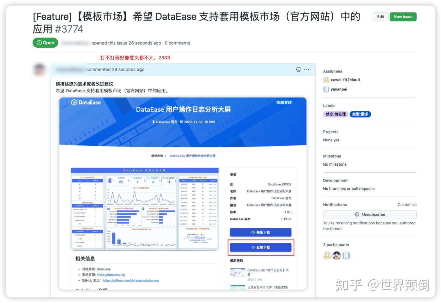This screenshot has height=303, width=441.
Task: Click the Edit issue title button
Action: coord(381,17)
